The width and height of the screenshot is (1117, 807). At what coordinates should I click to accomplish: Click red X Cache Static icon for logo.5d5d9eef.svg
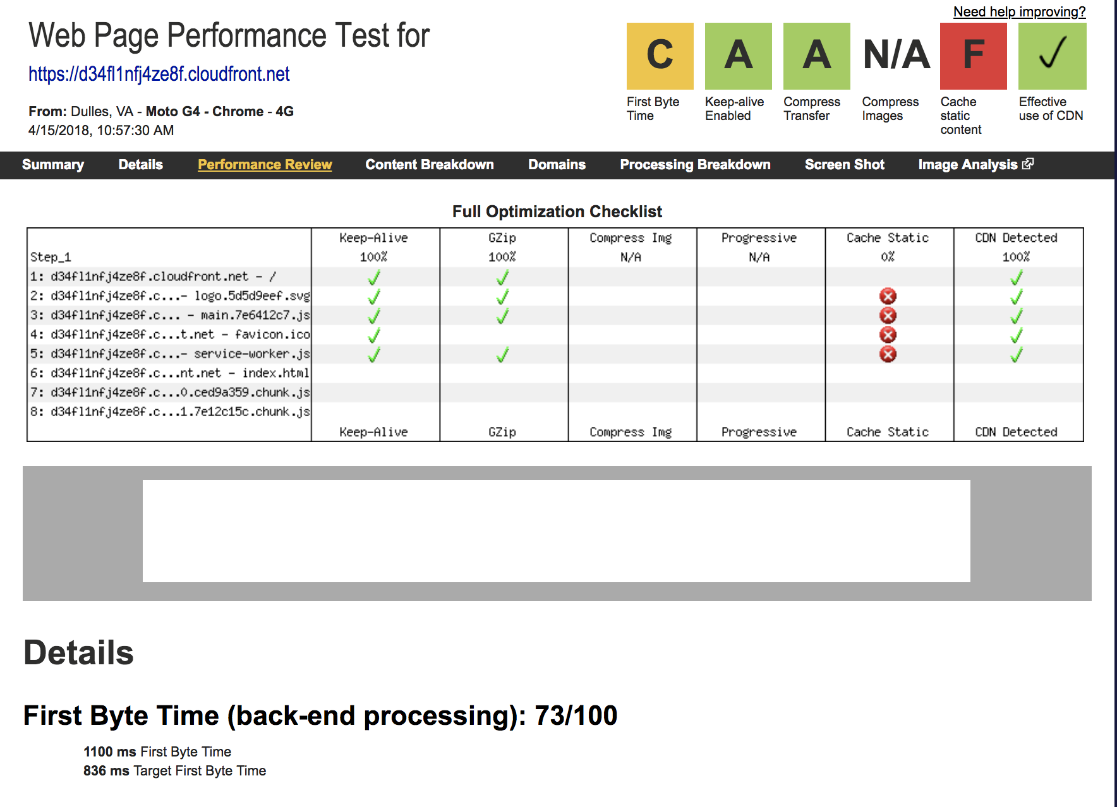(x=888, y=296)
